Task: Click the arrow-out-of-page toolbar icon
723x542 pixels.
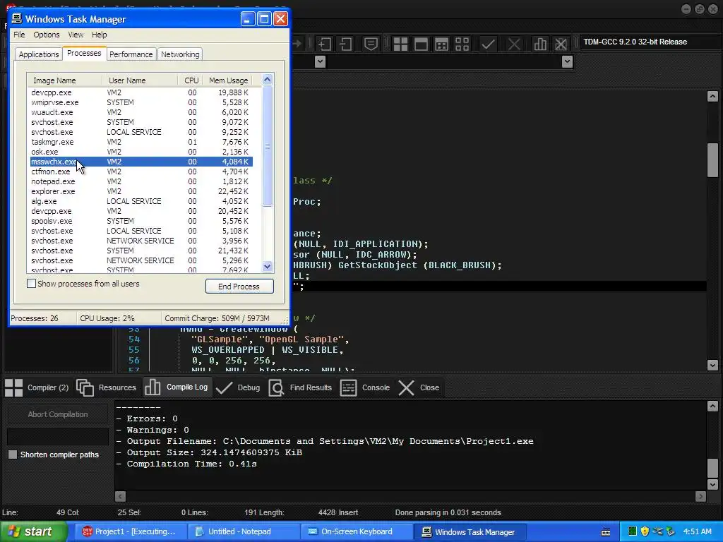Action: pos(345,44)
